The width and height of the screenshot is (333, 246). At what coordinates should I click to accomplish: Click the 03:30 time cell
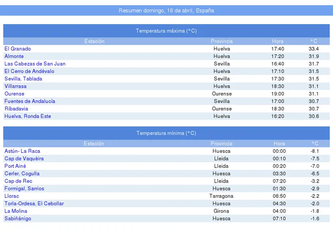coord(279,174)
